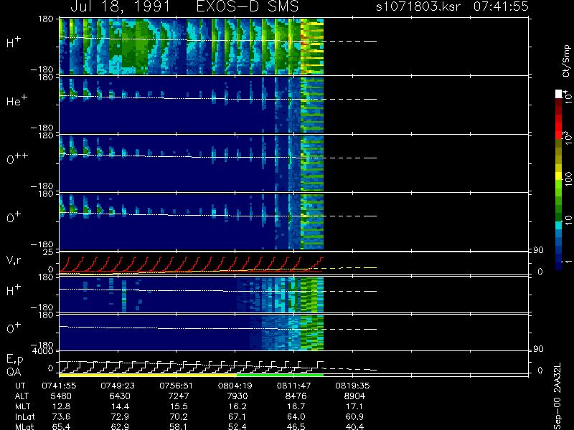Image resolution: width=574 pixels, height=430 pixels.
Task: Click the InLat value '73.6'
Action: [62, 416]
